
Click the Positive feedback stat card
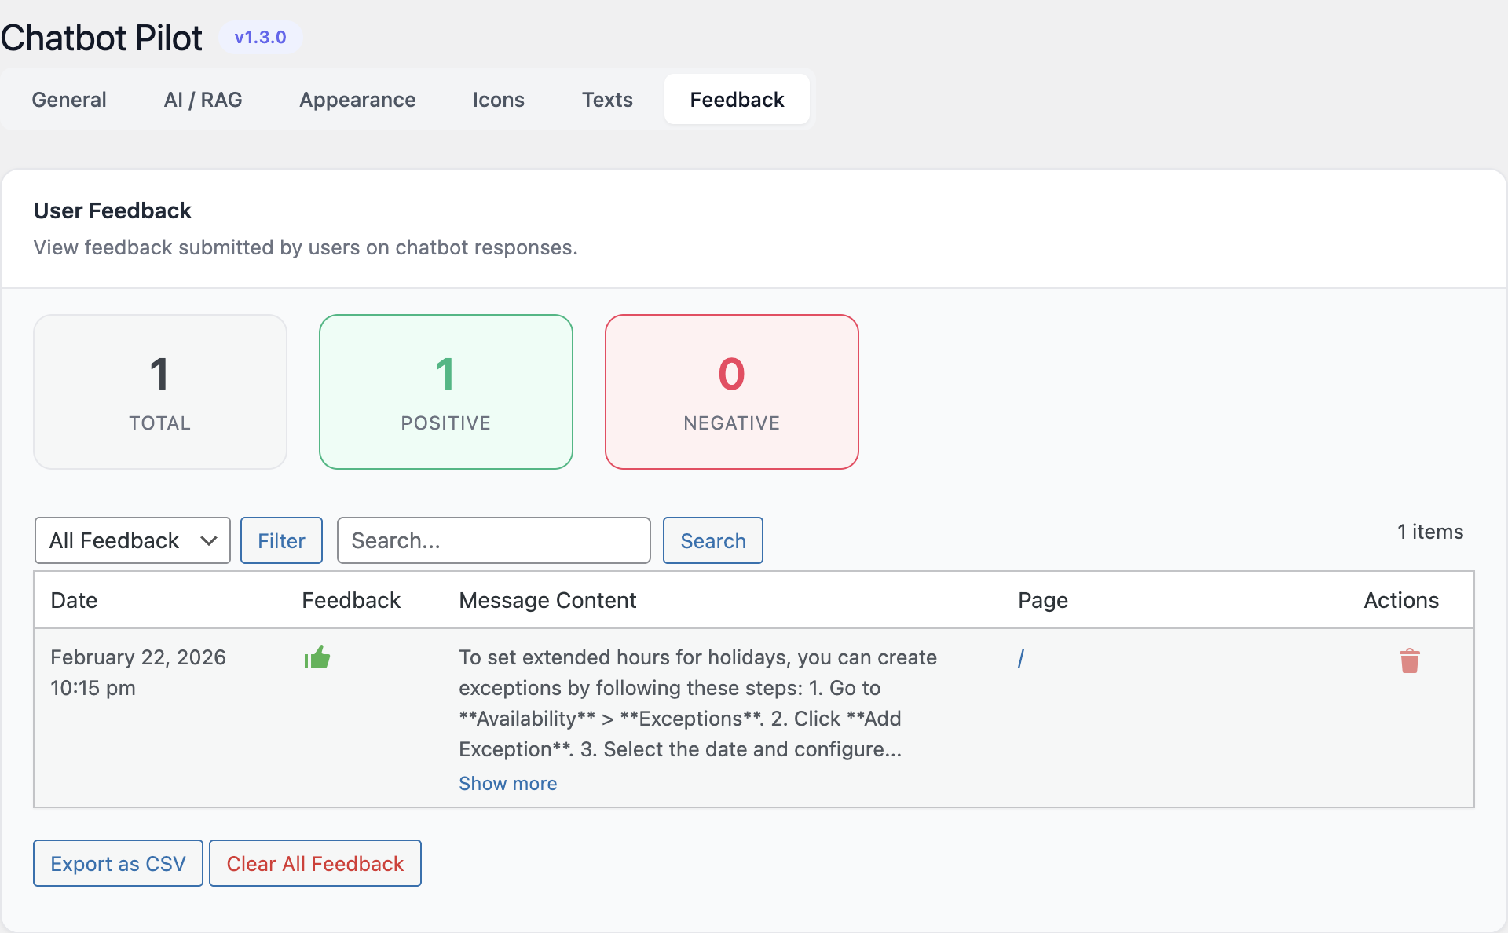tap(446, 392)
